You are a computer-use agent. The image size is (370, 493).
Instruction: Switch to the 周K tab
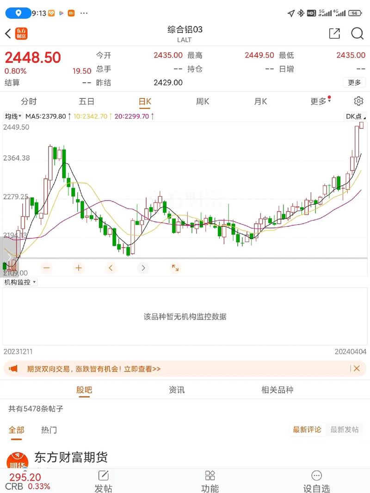[202, 101]
